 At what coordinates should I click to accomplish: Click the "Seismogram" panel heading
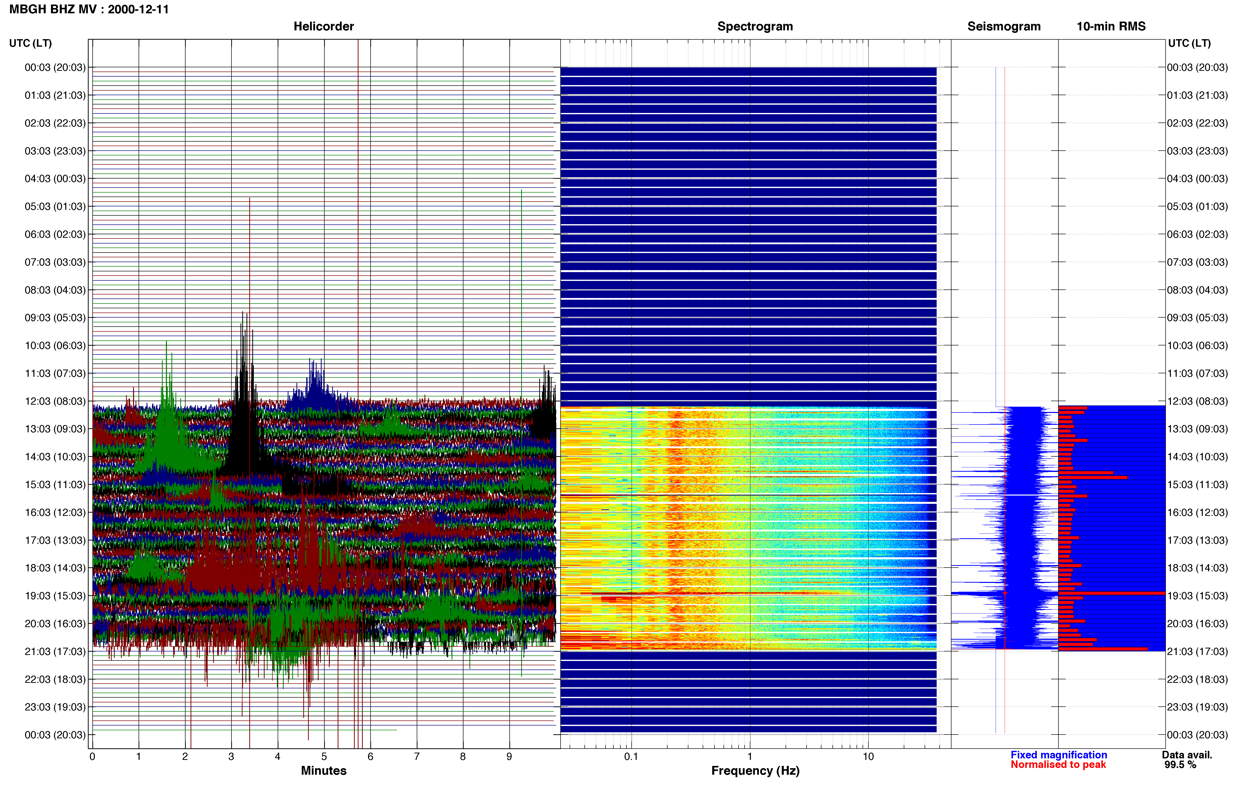1004,26
